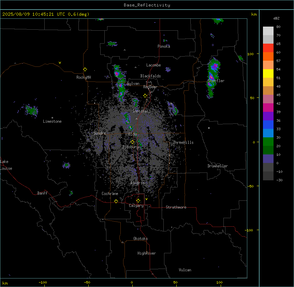Click the Limestone label
The width and height of the screenshot is (294, 287).
click(52, 121)
